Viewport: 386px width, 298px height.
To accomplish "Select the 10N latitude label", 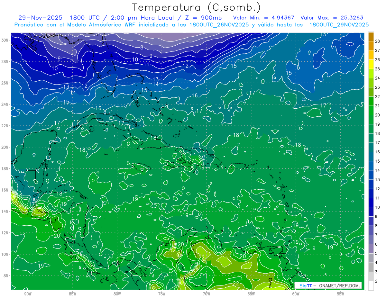I will (x=5, y=254).
